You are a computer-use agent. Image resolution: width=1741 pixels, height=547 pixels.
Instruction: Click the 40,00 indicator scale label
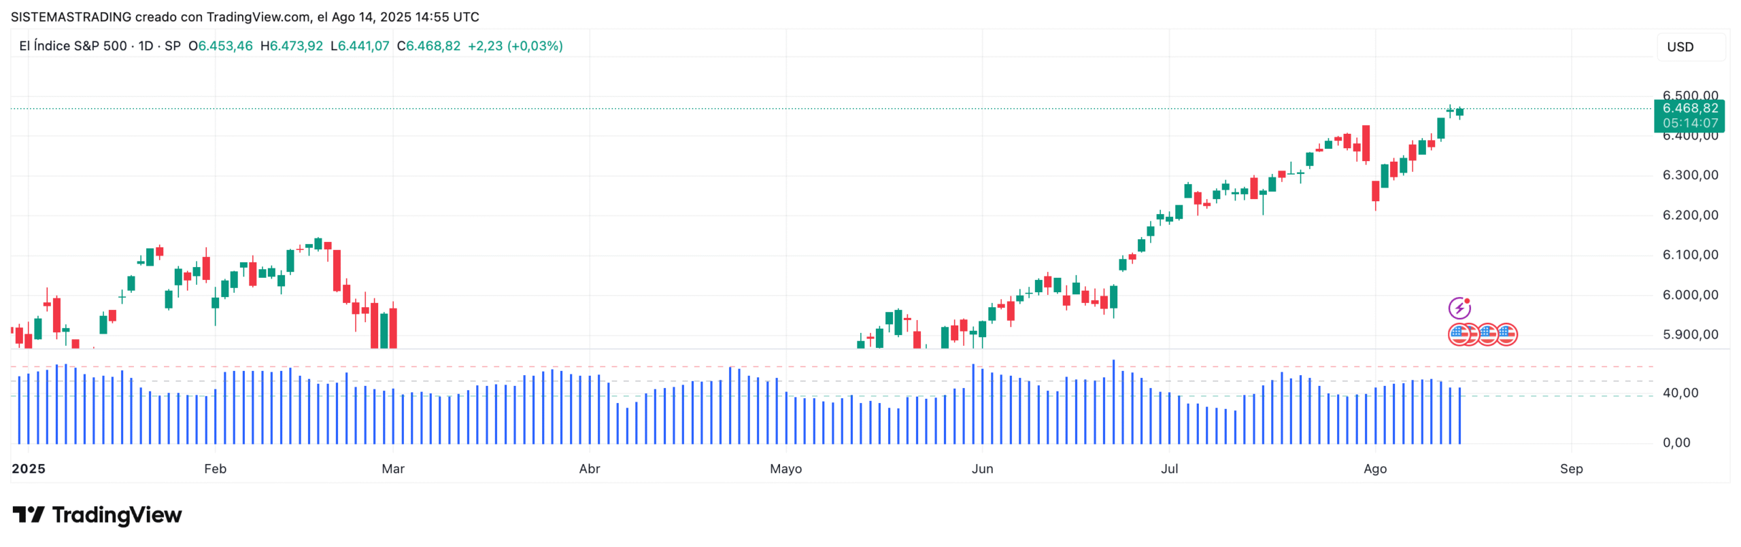click(1680, 393)
